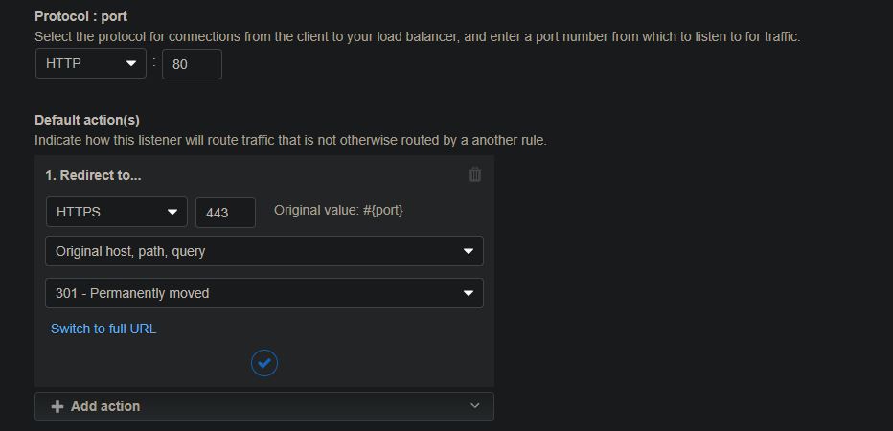The image size is (893, 431).
Task: Click Switch to full URL link
Action: coord(103,329)
